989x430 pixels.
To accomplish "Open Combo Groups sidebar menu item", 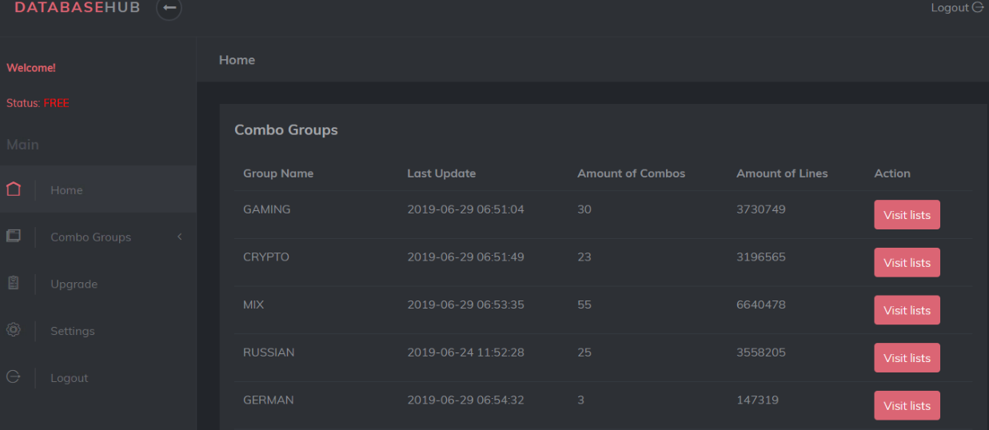I will pos(98,237).
